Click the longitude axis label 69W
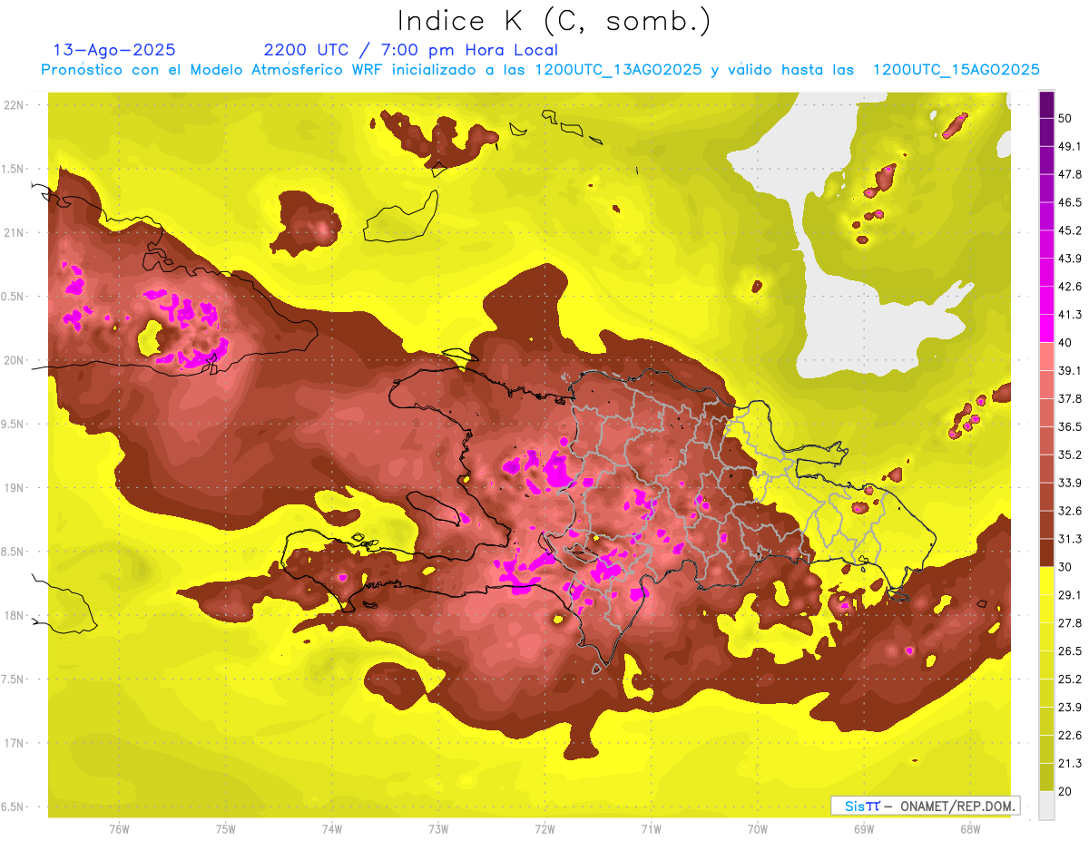The width and height of the screenshot is (1089, 841). 864,829
